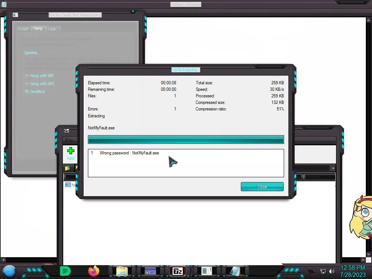Switch to Notepad on the taskbar
This screenshot has width=372, height=279.
(x=235, y=271)
